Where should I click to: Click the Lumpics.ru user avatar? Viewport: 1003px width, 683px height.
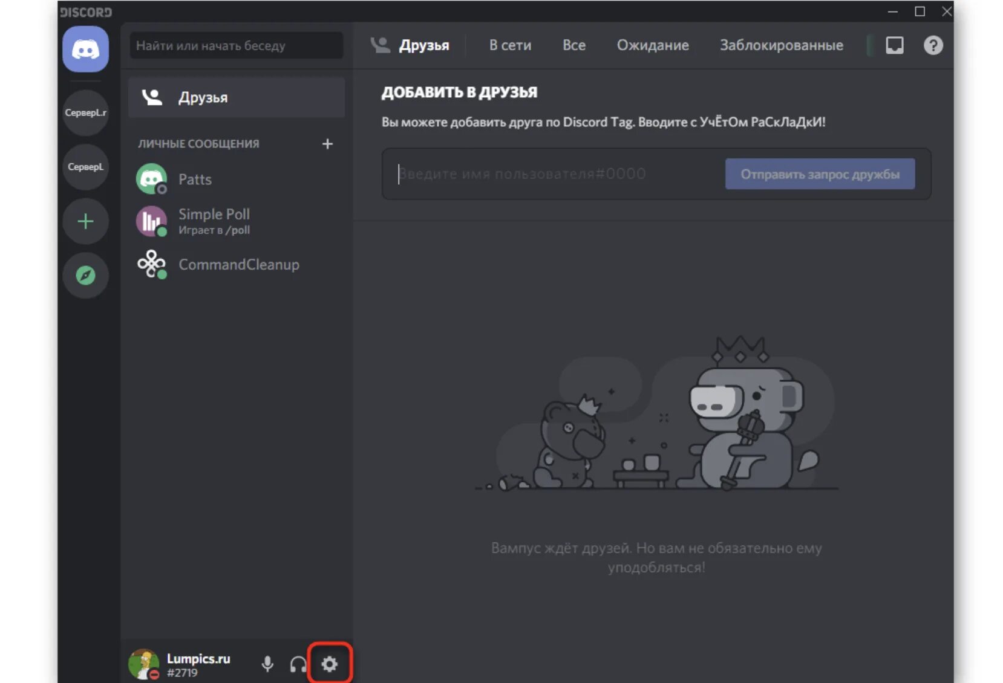tap(144, 664)
